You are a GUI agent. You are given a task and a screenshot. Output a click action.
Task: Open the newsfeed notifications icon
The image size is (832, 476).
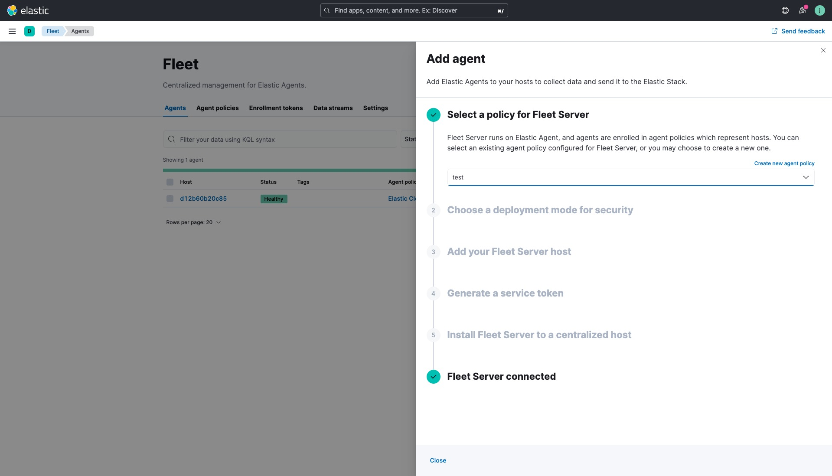tap(803, 10)
